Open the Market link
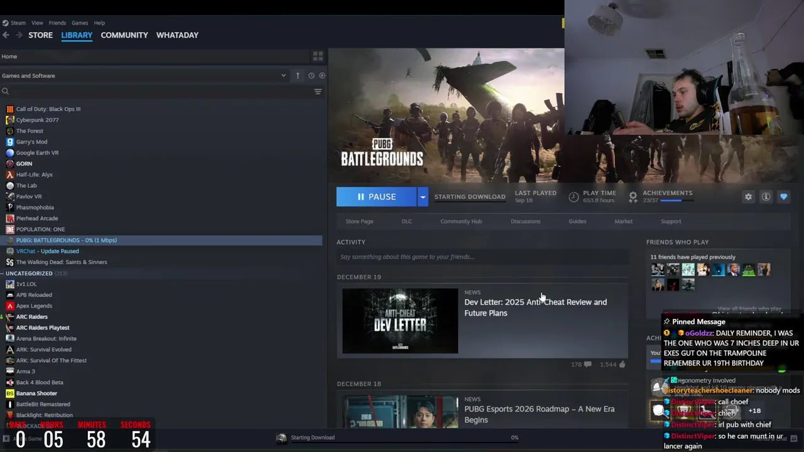 tap(623, 221)
